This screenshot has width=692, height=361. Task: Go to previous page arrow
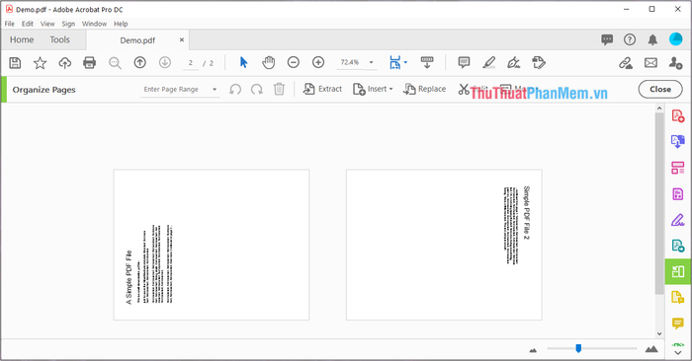pyautogui.click(x=140, y=62)
